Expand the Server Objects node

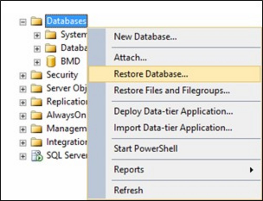tap(23, 89)
